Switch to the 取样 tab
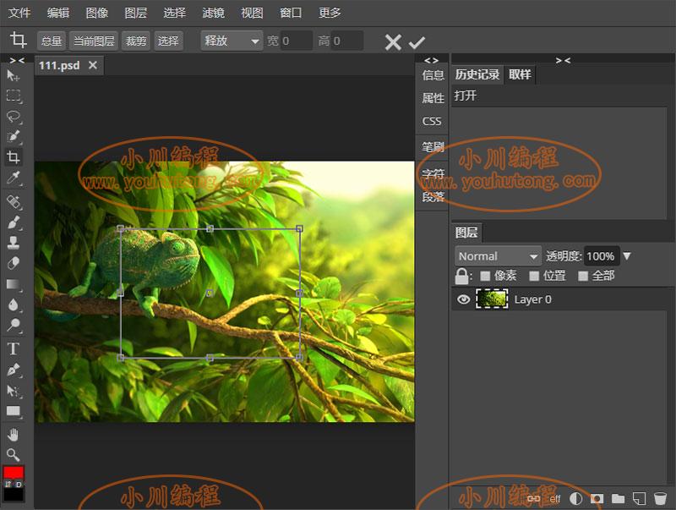Screen dimensions: 676x510 point(520,74)
